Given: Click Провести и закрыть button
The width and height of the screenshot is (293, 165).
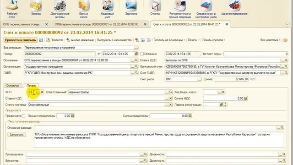Looking at the screenshot, I should [x=20, y=40].
